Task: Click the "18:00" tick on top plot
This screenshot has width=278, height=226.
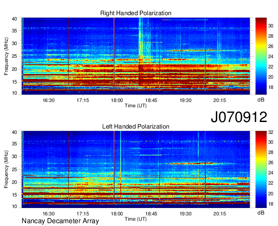Action: tap(117, 100)
